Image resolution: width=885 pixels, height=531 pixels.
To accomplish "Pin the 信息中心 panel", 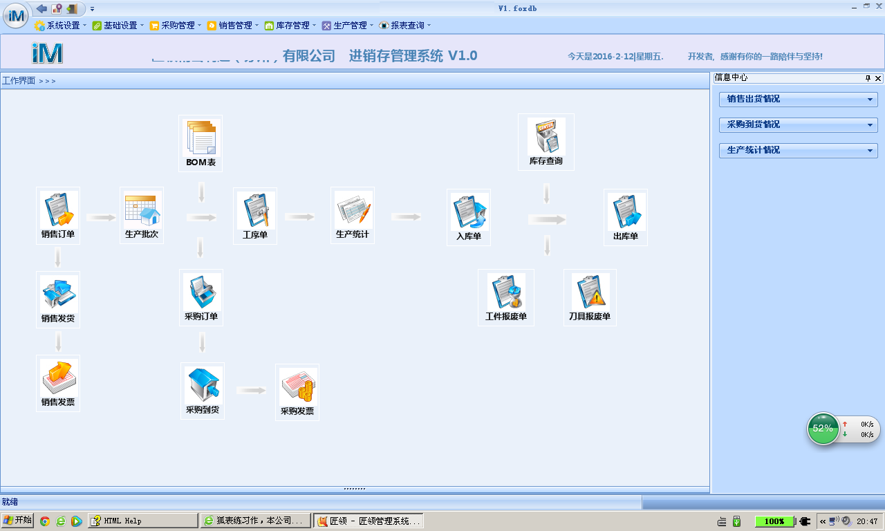I will pyautogui.click(x=868, y=78).
